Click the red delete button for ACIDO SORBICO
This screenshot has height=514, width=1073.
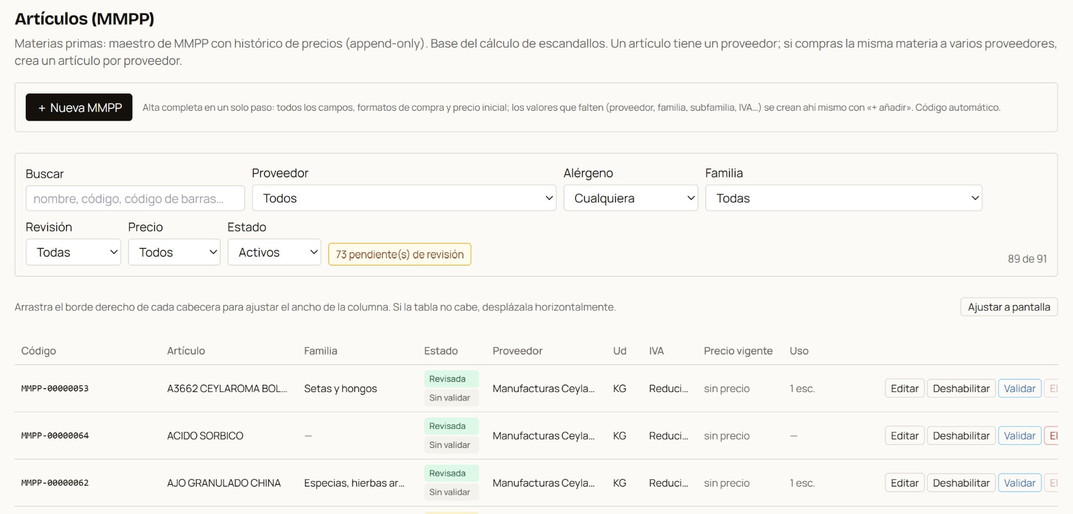pyautogui.click(x=1052, y=436)
